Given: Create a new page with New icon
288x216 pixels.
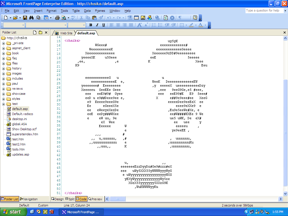Looking at the screenshot, I should [x=6, y=18].
